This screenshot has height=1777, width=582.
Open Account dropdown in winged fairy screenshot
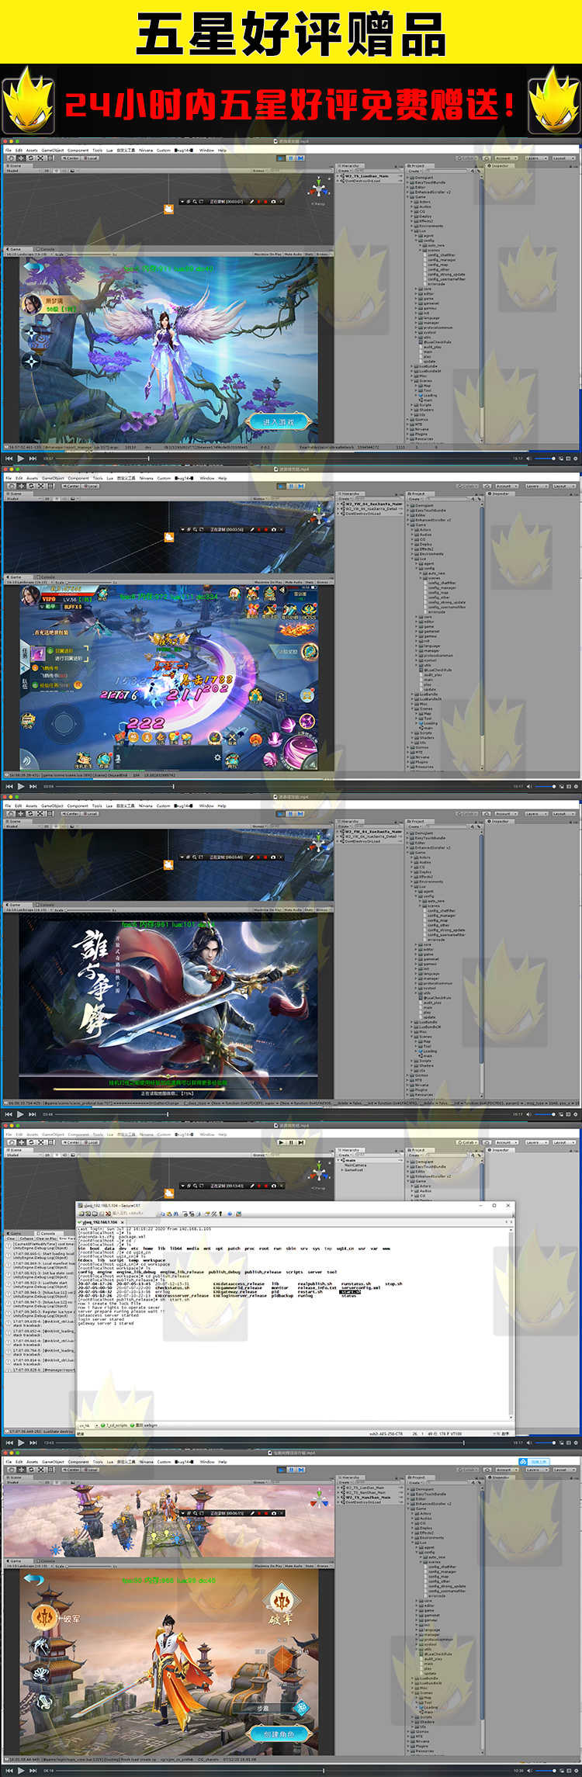point(505,158)
